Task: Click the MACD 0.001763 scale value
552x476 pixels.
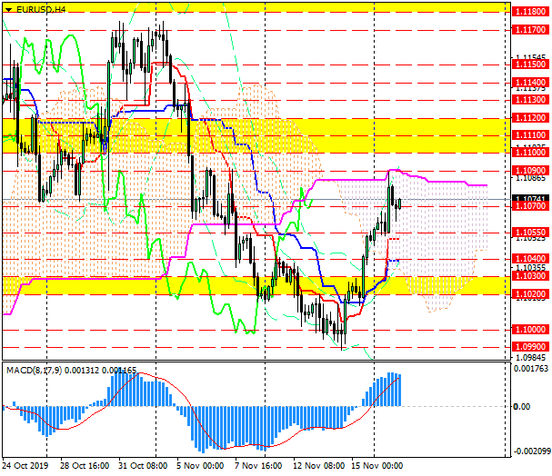Action: coord(529,370)
